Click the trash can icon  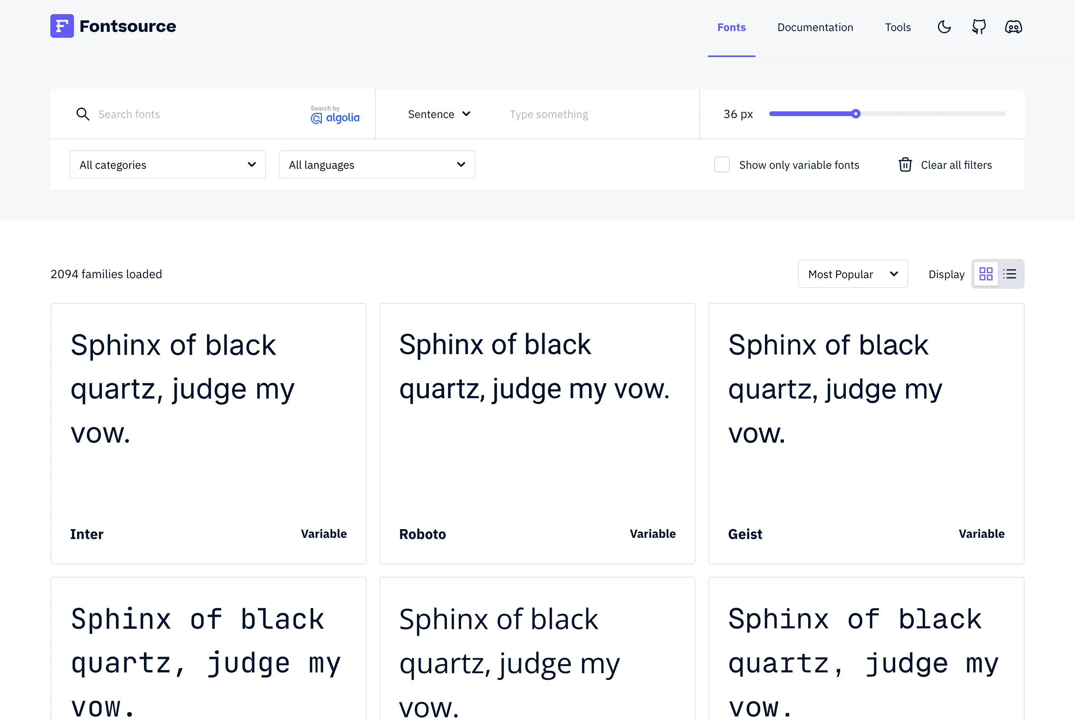(905, 164)
